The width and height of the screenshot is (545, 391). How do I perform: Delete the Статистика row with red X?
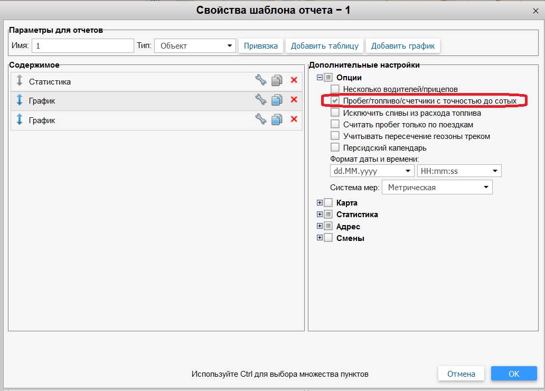click(x=294, y=80)
